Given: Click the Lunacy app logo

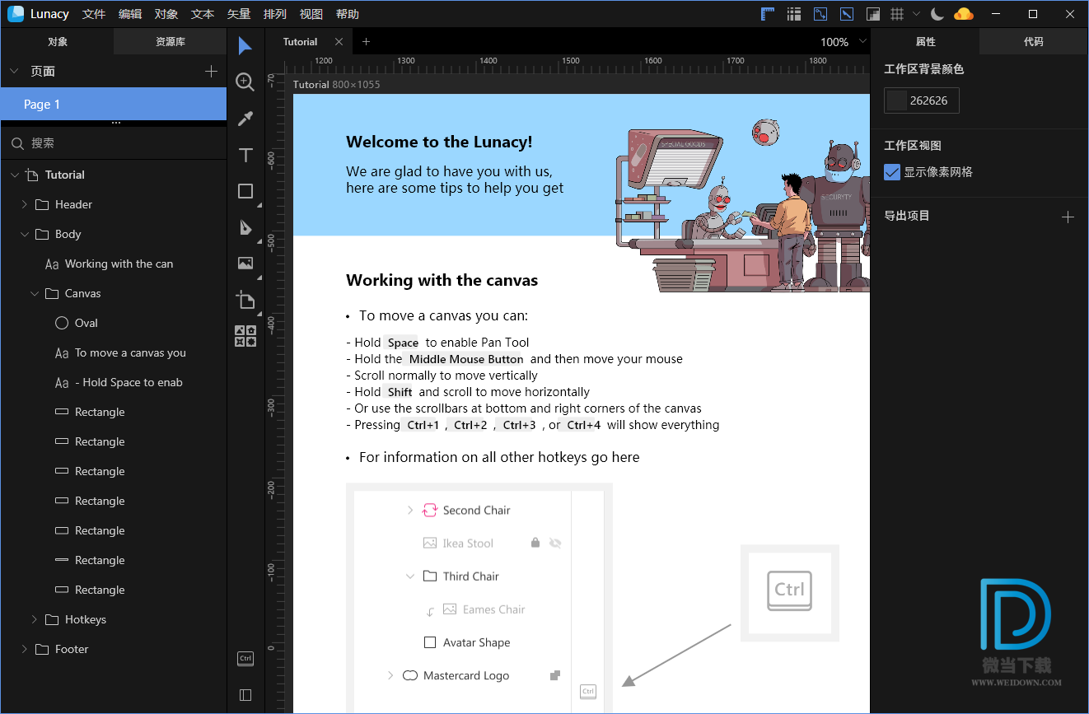Looking at the screenshot, I should (16, 14).
